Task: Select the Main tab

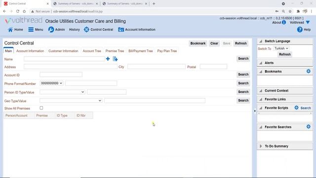Action: point(8,51)
